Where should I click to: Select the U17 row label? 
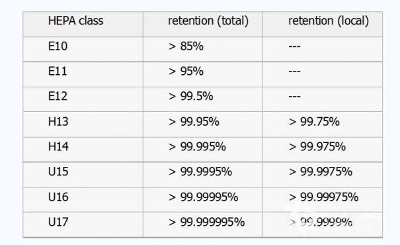[58, 222]
